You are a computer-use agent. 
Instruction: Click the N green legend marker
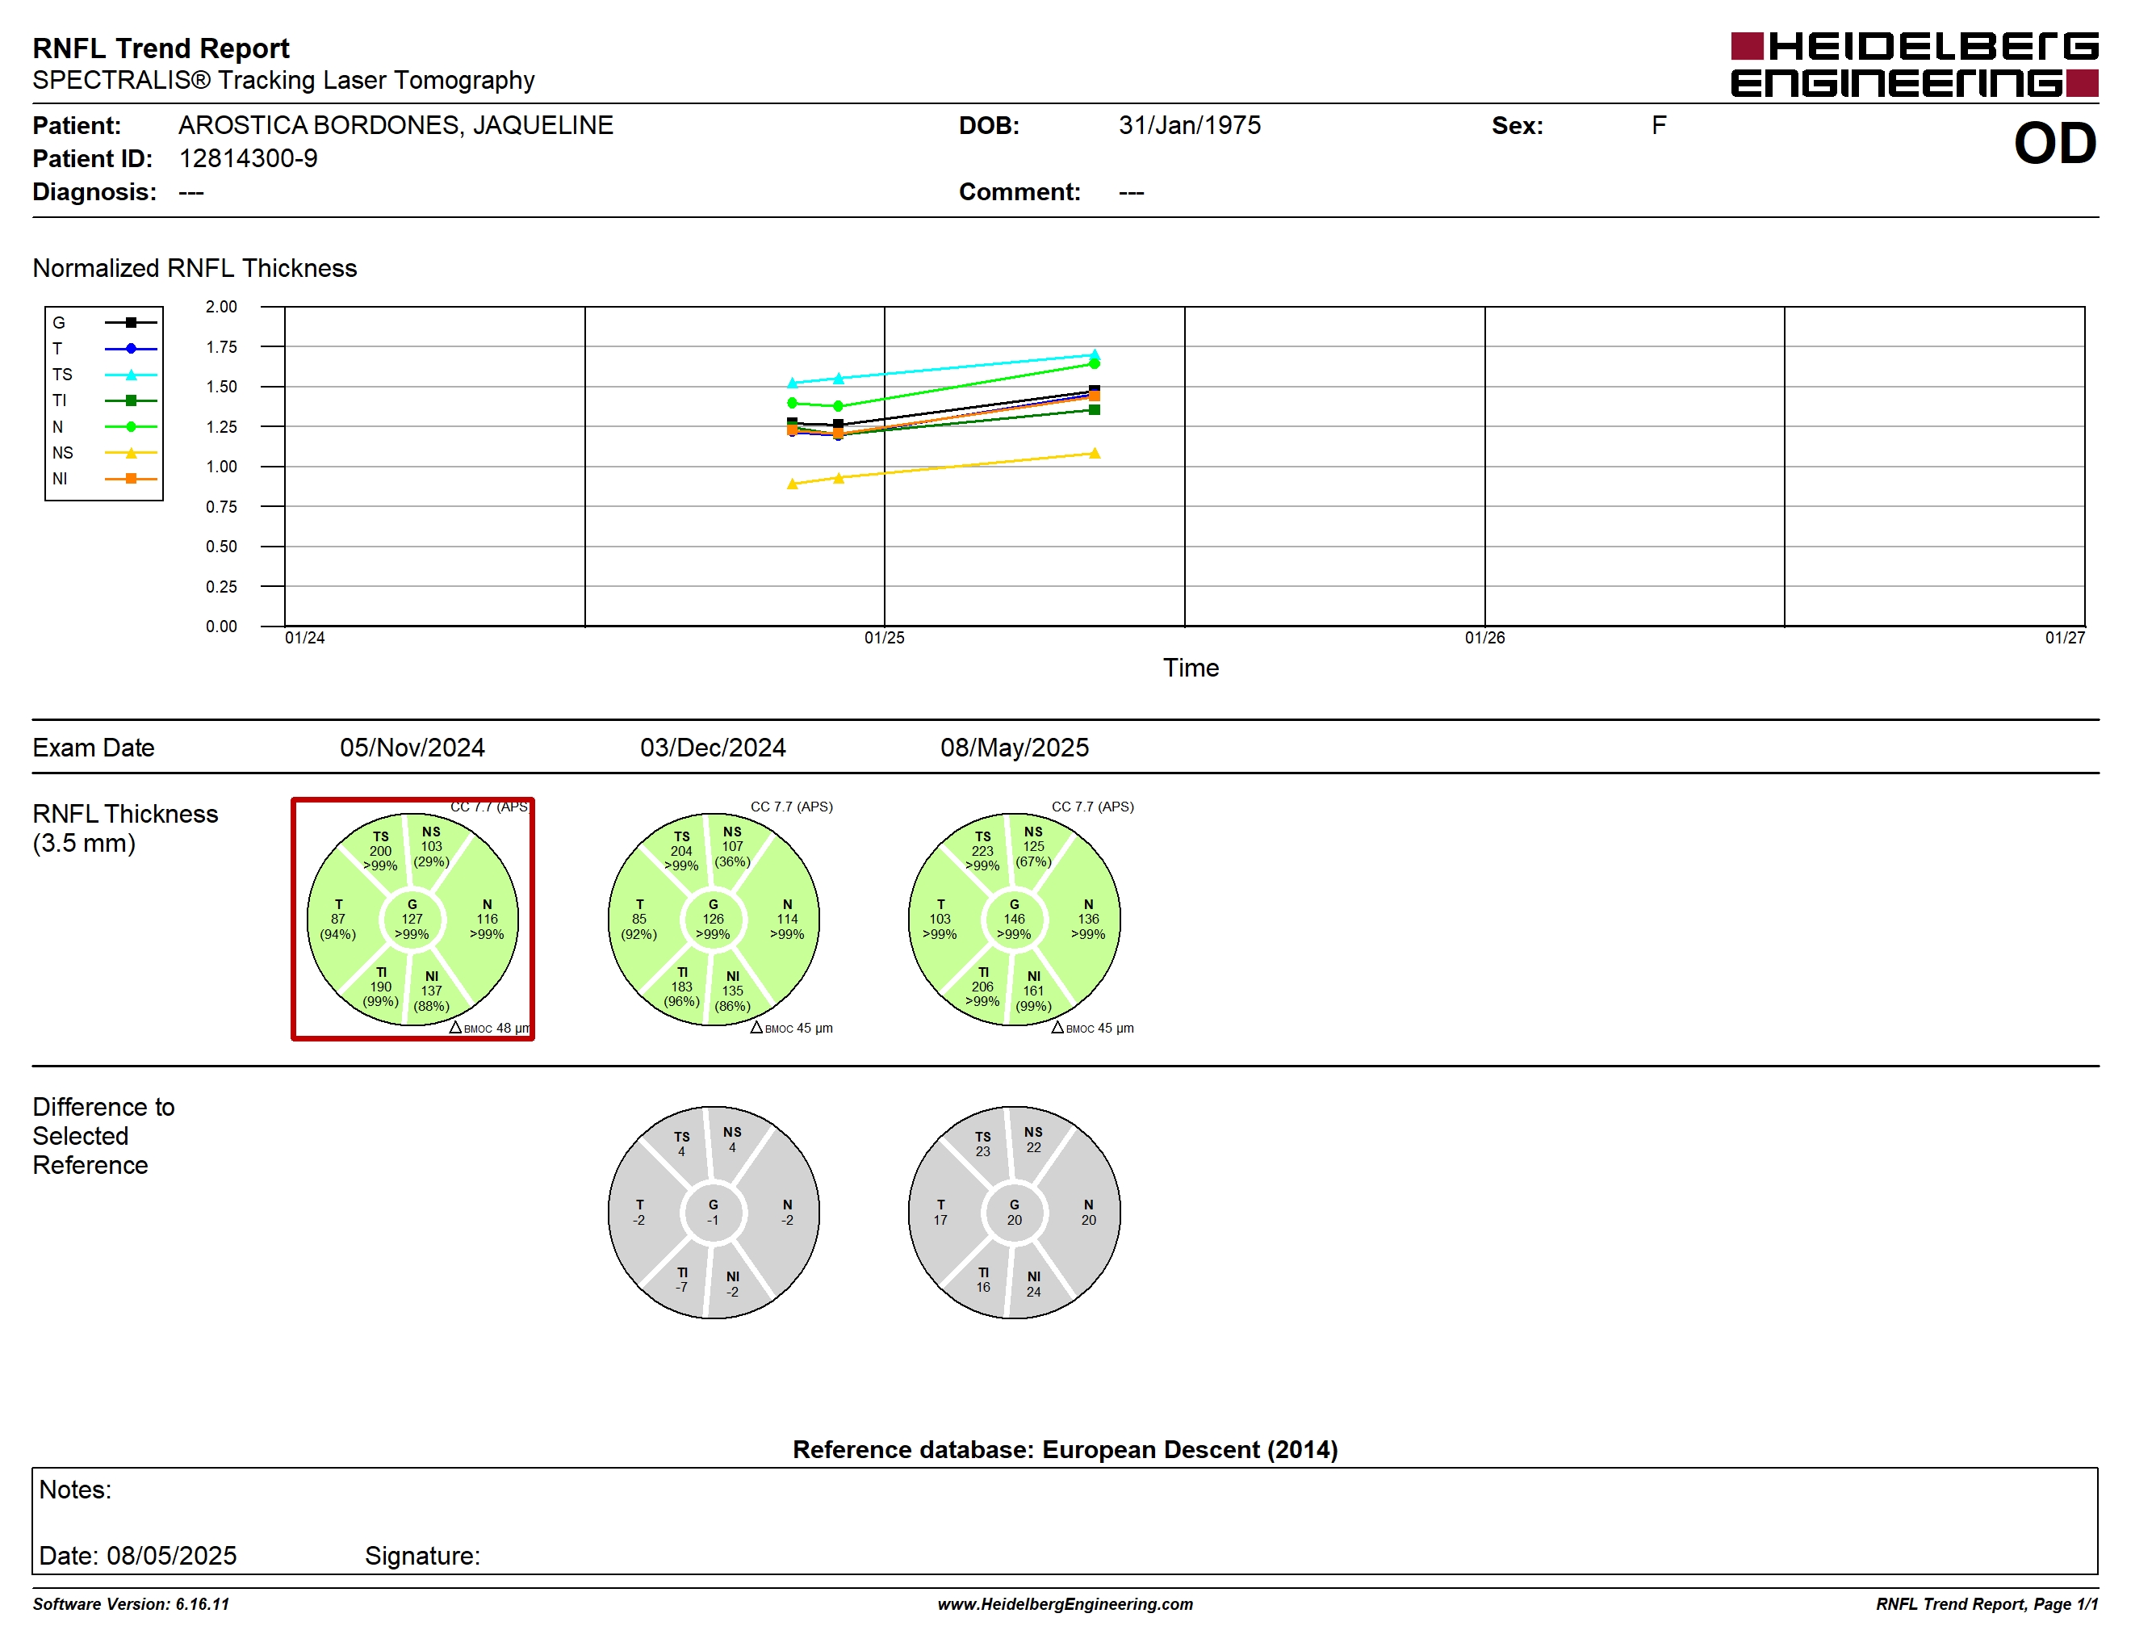coord(131,426)
